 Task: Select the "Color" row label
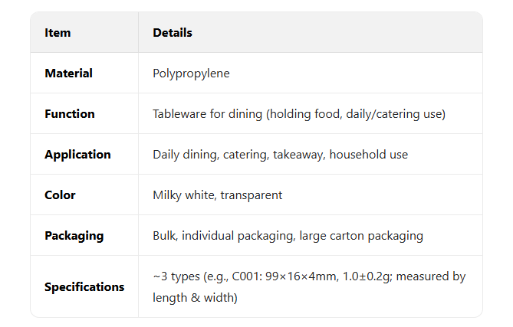point(59,195)
